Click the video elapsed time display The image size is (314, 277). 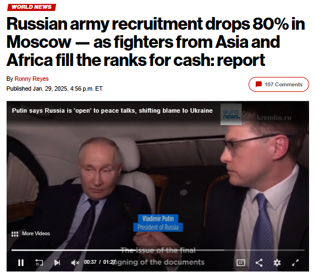pos(90,262)
